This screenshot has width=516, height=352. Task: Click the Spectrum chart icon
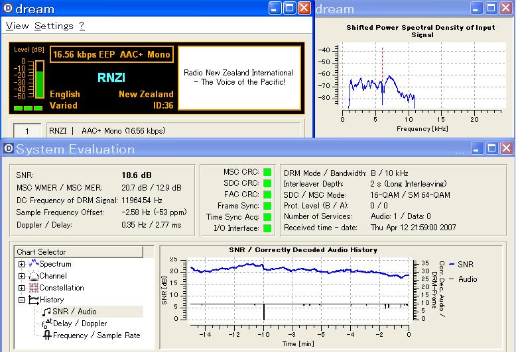[x=34, y=263]
